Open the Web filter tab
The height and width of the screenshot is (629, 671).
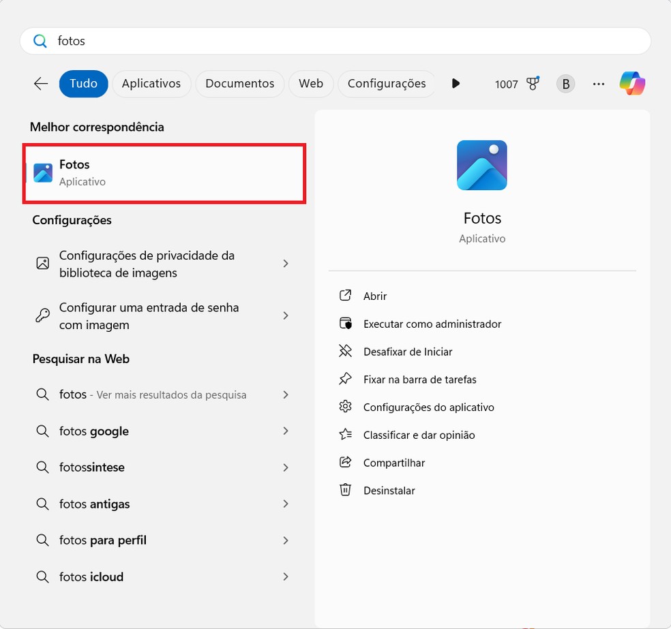(x=311, y=83)
